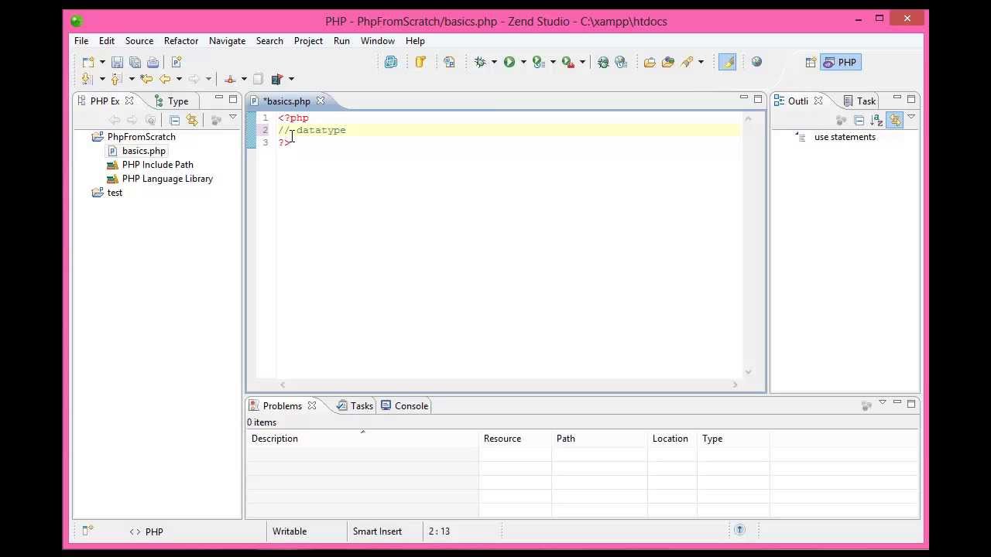Click the Back navigation arrow icon
Image resolution: width=991 pixels, height=557 pixels.
(x=165, y=79)
